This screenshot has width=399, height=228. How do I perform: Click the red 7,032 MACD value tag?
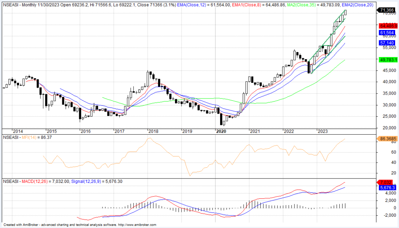386,182
